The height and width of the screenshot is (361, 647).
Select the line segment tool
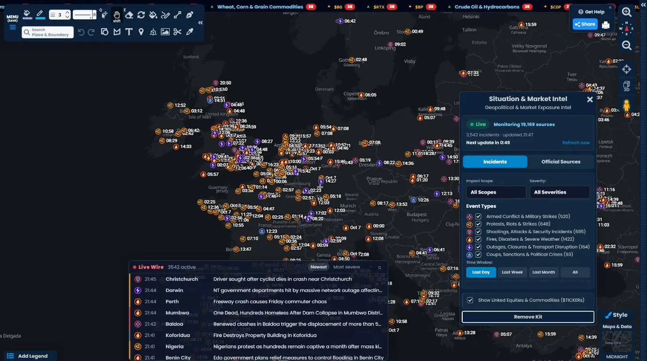[x=177, y=15]
